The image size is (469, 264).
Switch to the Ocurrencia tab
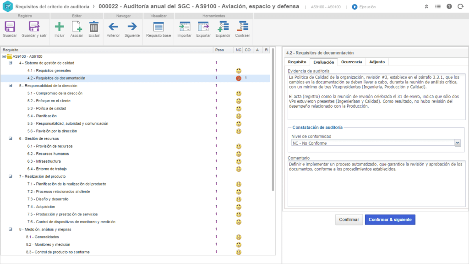click(x=351, y=62)
